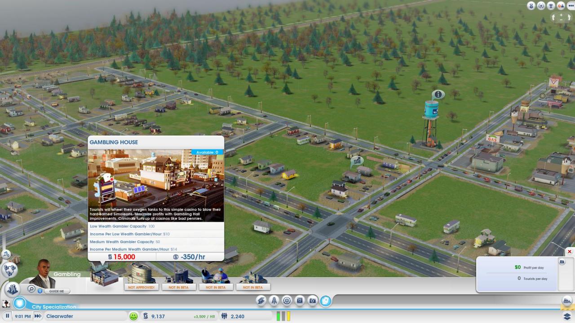
Task: Increase game speed with fast-forward button
Action: 38,316
